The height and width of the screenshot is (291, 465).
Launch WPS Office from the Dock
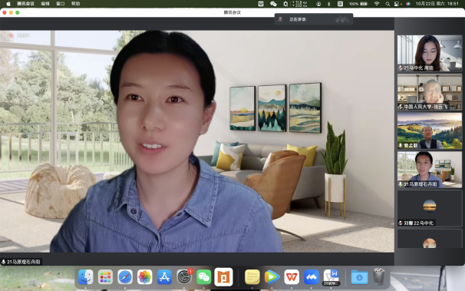(x=292, y=277)
